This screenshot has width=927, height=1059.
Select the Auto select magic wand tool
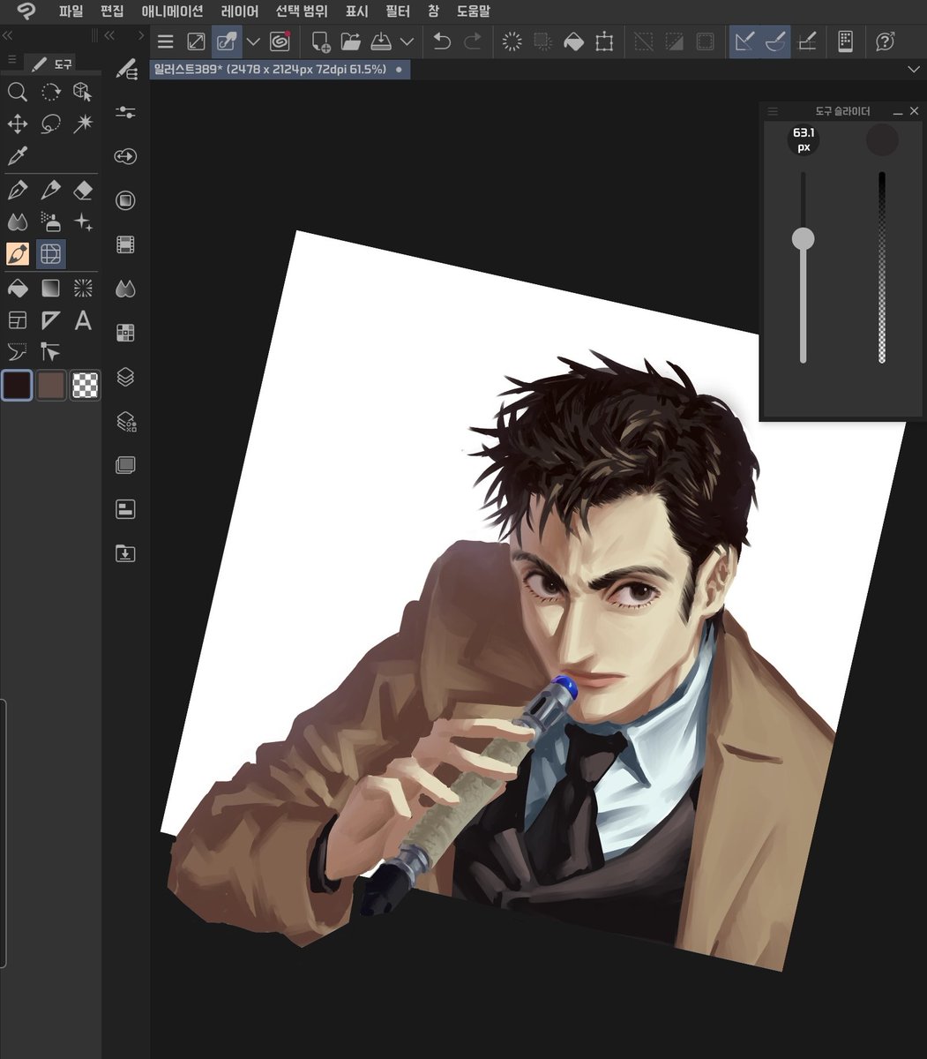[x=83, y=124]
